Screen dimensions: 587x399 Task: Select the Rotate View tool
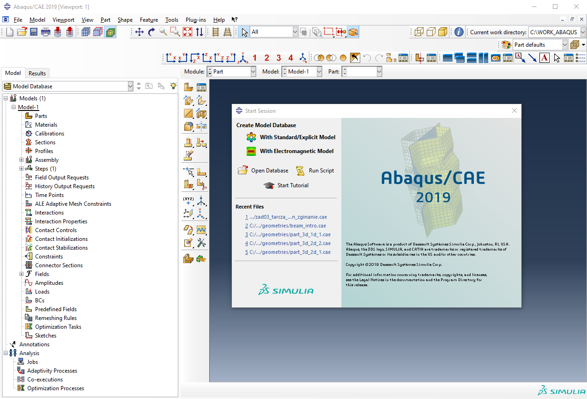click(151, 32)
